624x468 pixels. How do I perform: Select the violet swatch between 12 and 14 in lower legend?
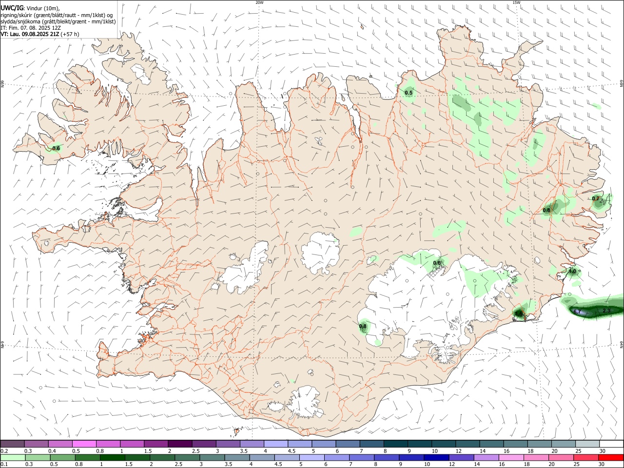coord(462,457)
